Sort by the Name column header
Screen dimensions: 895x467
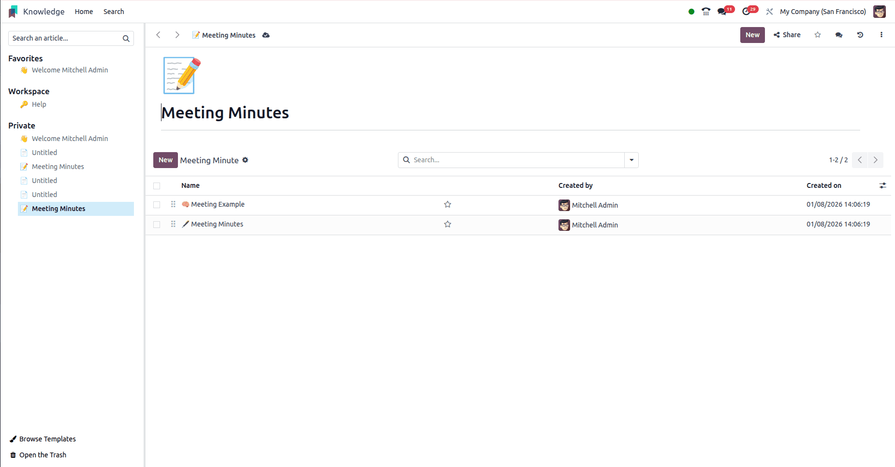click(x=191, y=185)
